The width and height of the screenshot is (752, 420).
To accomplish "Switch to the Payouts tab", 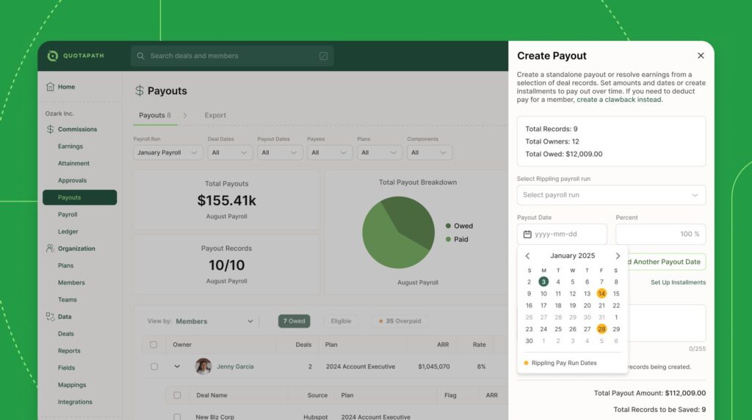I will point(155,115).
